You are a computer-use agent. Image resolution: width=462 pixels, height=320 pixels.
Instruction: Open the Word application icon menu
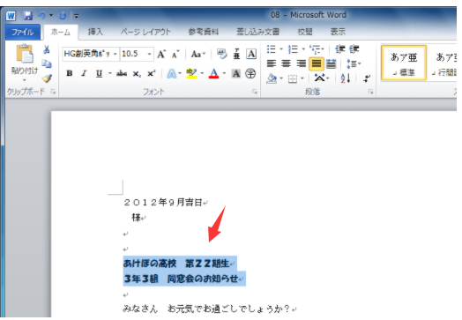11,16
